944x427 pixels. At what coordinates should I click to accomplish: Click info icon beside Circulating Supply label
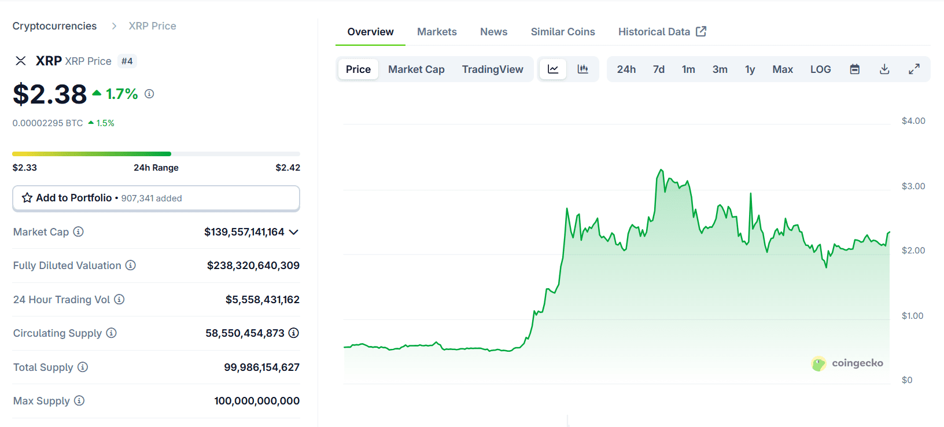click(x=112, y=333)
